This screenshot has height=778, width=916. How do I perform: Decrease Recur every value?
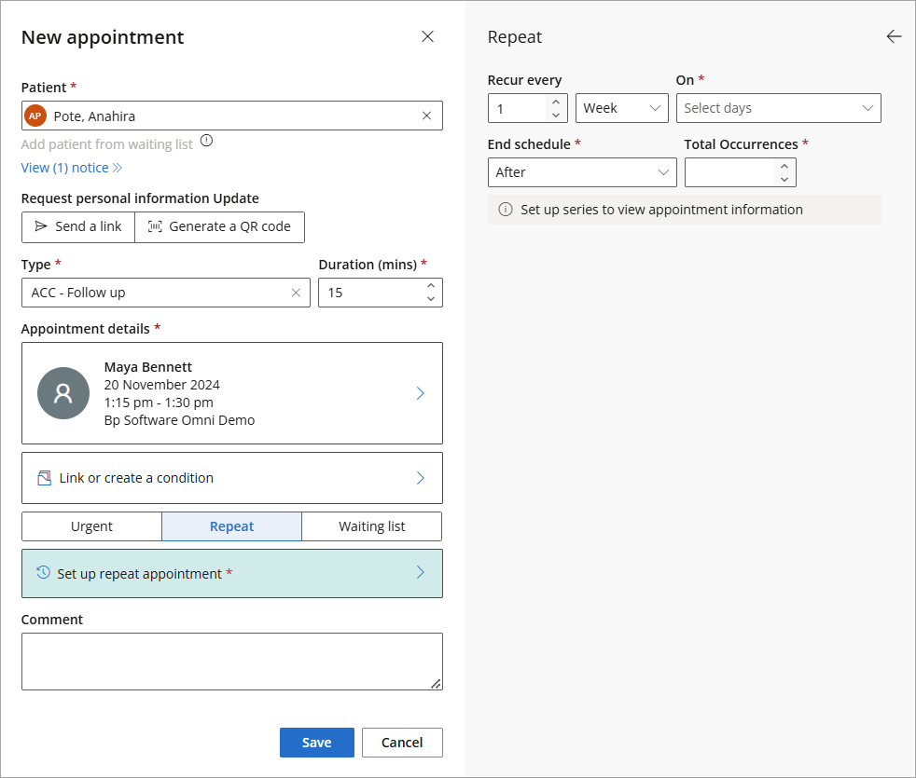556,115
